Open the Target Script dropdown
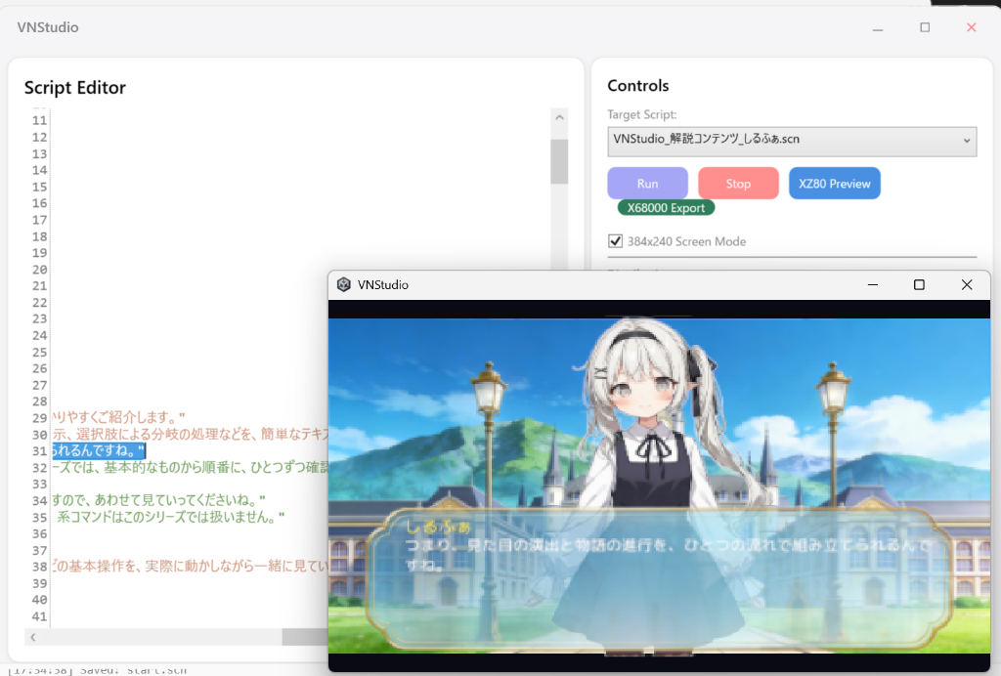Screen dimensions: 1001x676 tap(792, 141)
